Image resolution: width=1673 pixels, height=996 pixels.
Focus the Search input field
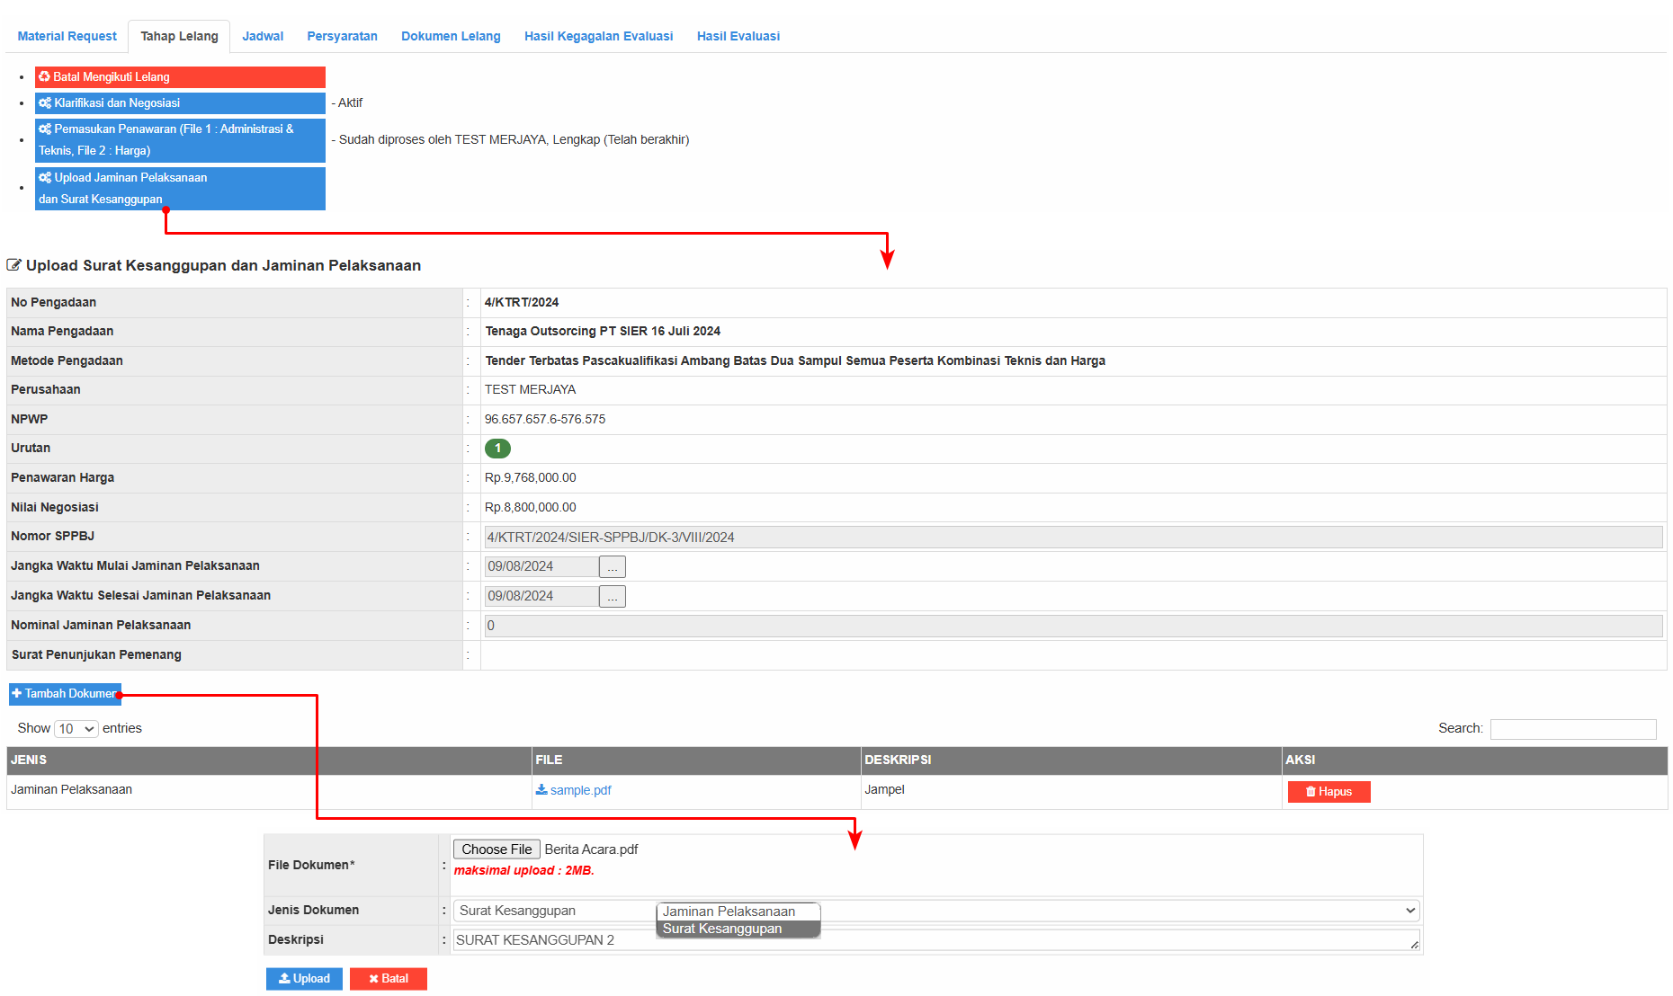click(x=1572, y=729)
